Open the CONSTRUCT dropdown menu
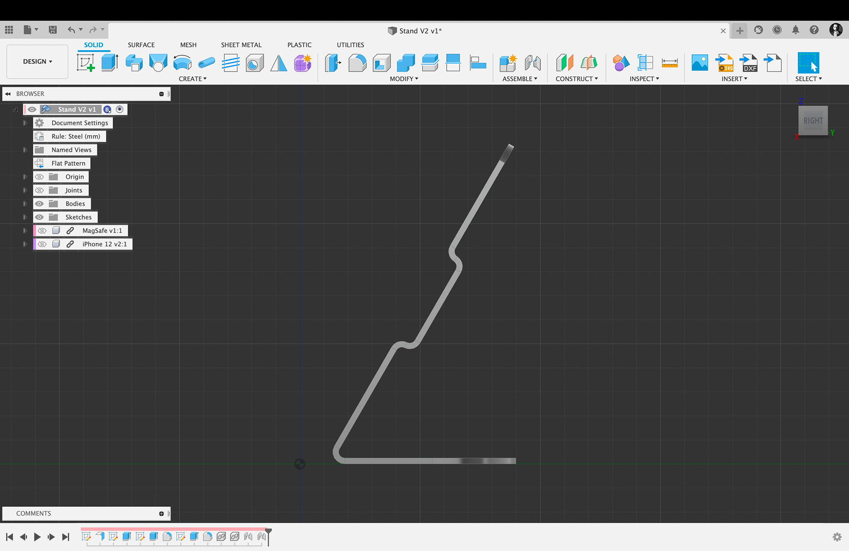Image resolution: width=849 pixels, height=551 pixels. tap(577, 79)
